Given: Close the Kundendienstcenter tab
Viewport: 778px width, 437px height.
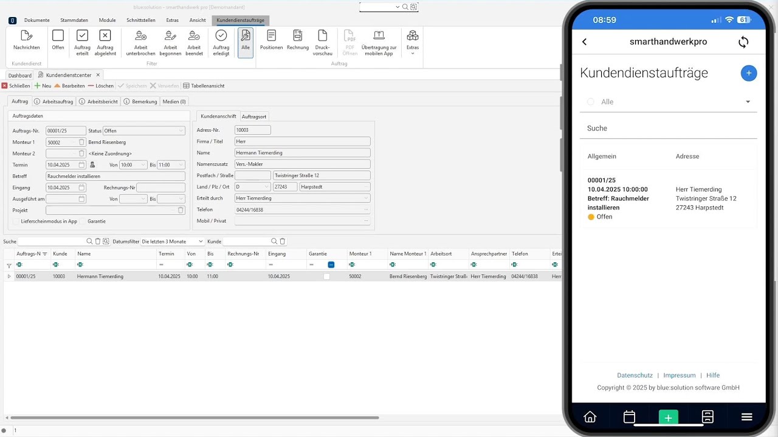Looking at the screenshot, I should (x=98, y=75).
